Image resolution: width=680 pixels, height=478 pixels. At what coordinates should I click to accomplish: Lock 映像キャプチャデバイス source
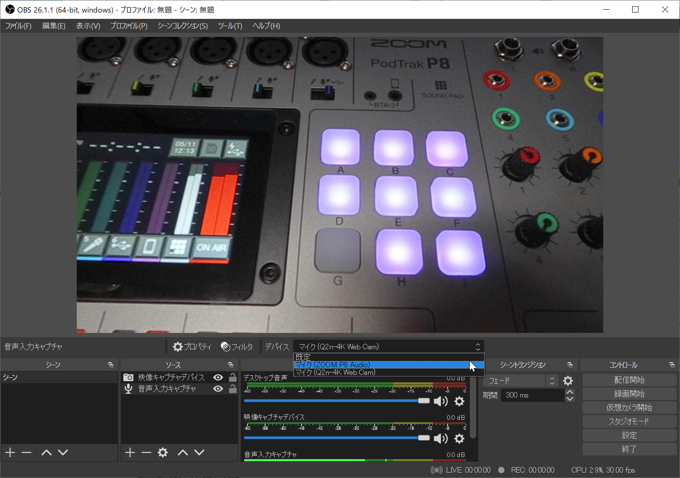pos(232,377)
